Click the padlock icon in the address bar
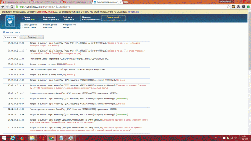This screenshot has width=251, height=141. (17, 7)
